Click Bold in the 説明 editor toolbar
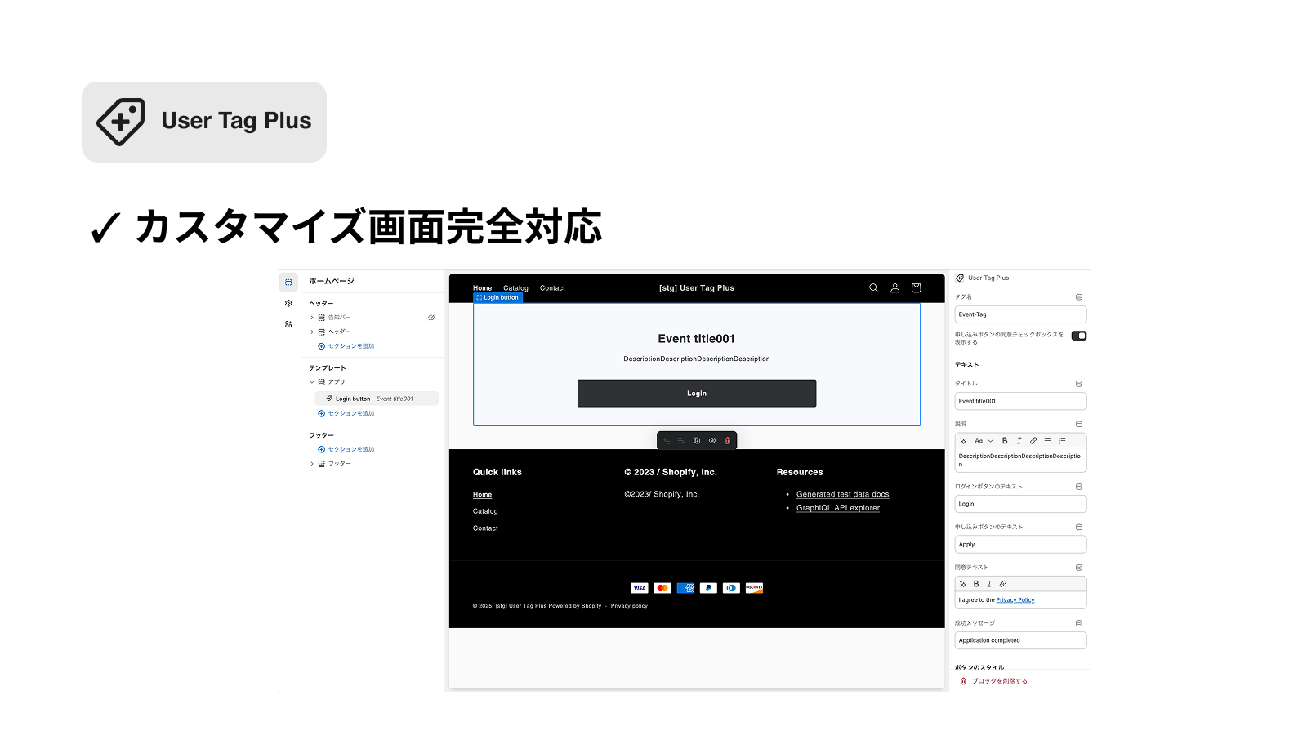 click(1005, 441)
